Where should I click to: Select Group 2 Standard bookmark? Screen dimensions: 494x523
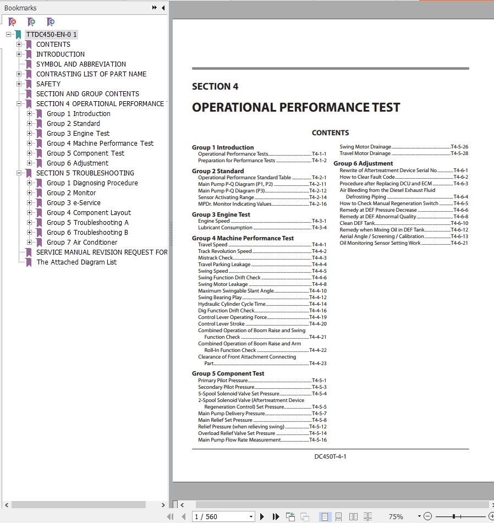73,123
